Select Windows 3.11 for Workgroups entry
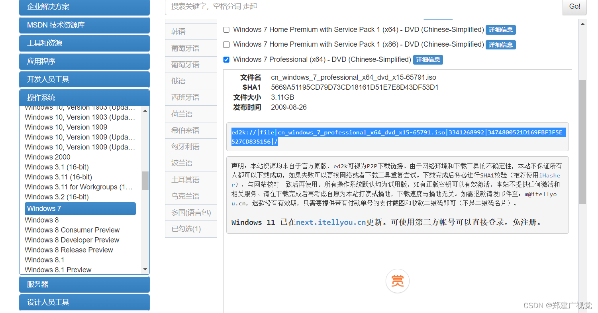 coord(78,187)
